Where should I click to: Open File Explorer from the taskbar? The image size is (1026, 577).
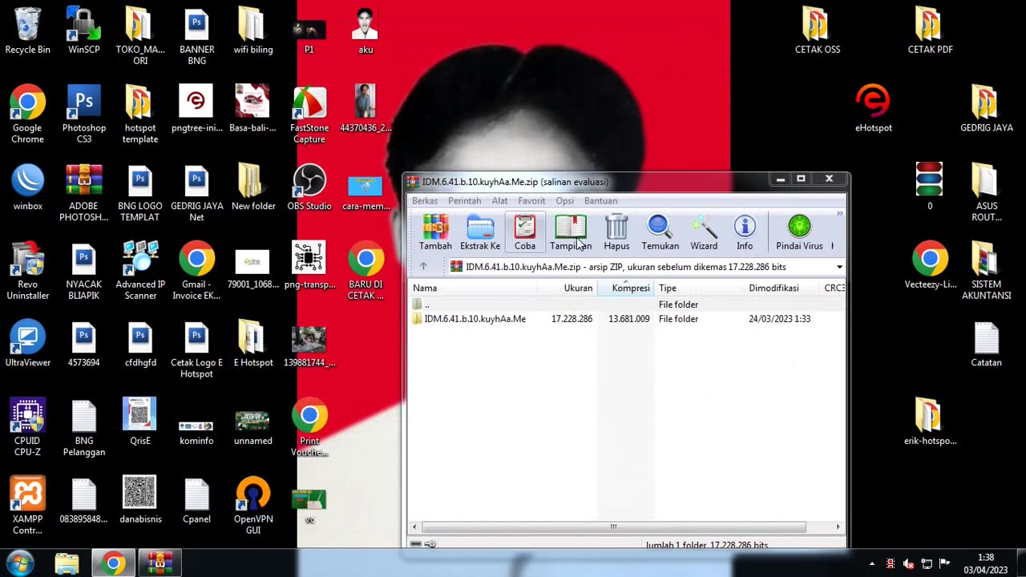pos(67,564)
